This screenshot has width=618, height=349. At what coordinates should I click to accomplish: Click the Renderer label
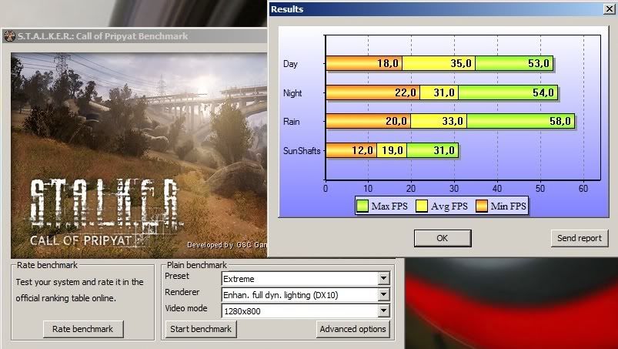(182, 292)
